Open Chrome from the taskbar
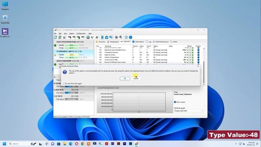261x147 pixels. pos(82,144)
